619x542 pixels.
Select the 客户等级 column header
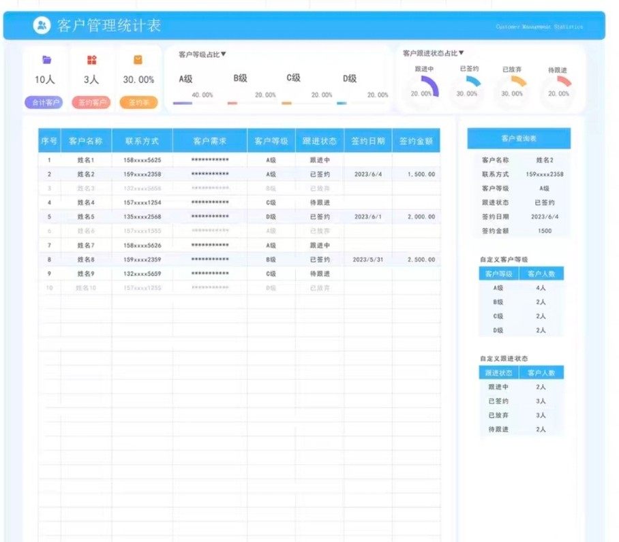pos(271,141)
